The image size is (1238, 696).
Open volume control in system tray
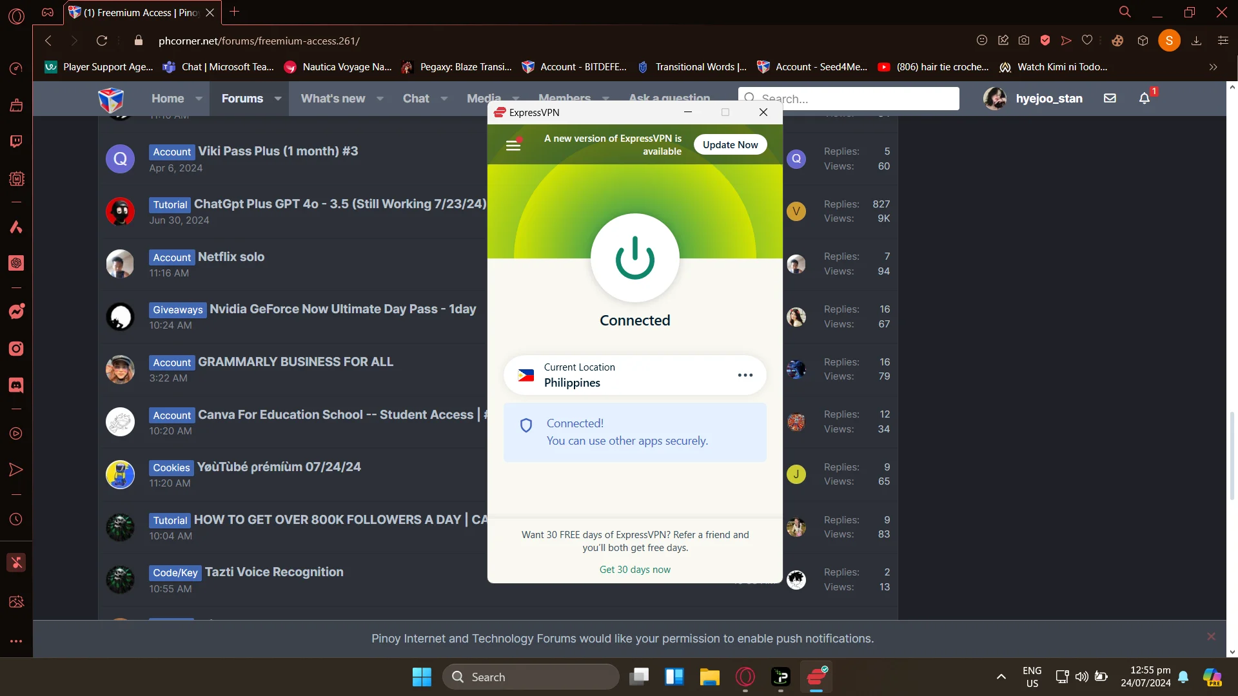coord(1081,677)
